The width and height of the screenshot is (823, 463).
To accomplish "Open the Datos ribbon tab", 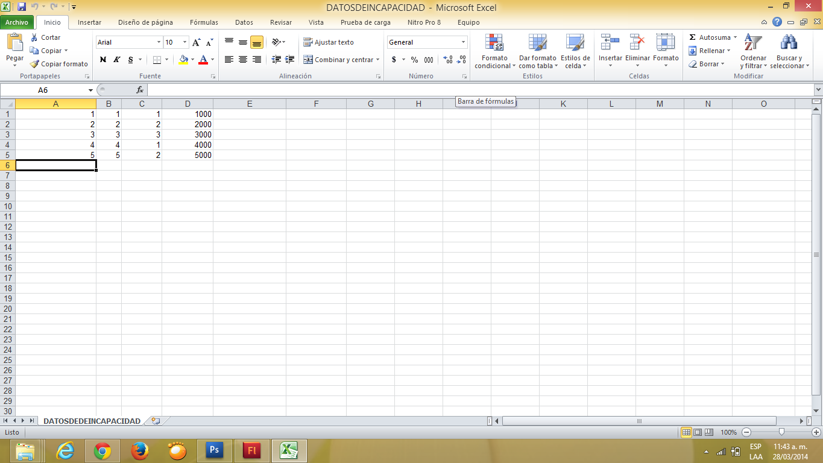I will pos(244,22).
